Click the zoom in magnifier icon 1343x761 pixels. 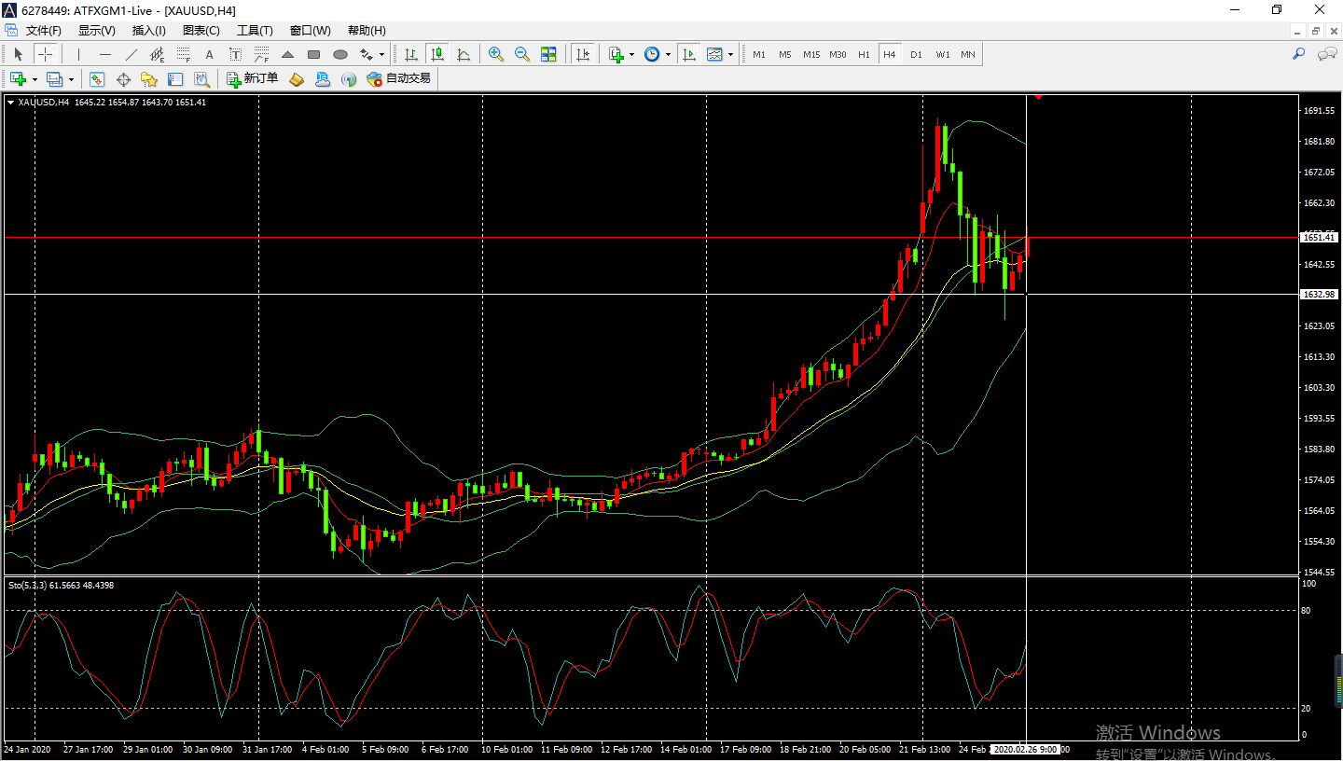[x=496, y=54]
